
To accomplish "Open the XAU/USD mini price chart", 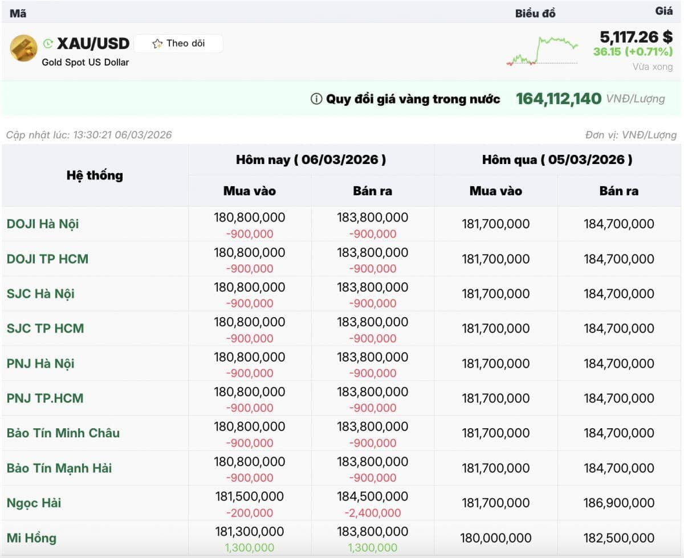I will [x=542, y=51].
